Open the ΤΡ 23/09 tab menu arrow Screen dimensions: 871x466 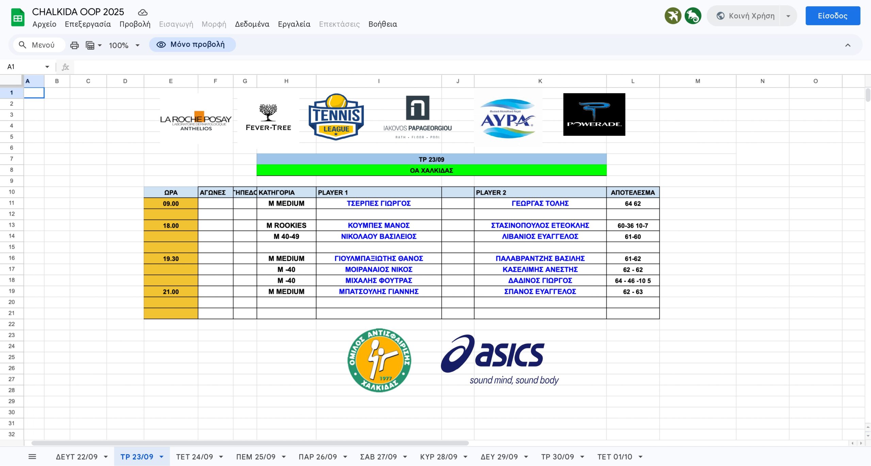pos(162,457)
